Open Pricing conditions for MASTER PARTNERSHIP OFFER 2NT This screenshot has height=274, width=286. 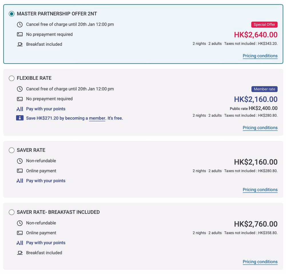pyautogui.click(x=260, y=56)
